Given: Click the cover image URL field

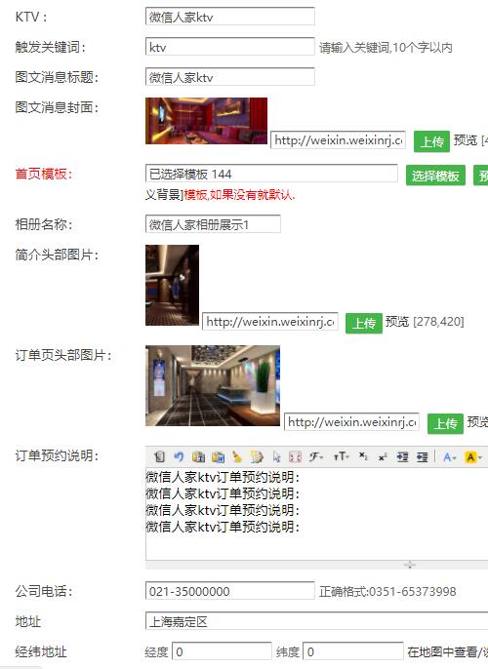Looking at the screenshot, I should 338,140.
